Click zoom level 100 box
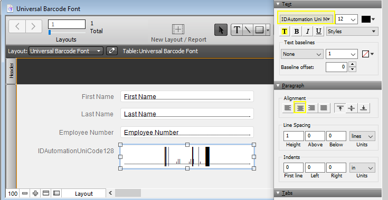This screenshot has width=388, height=200. pyautogui.click(x=12, y=193)
